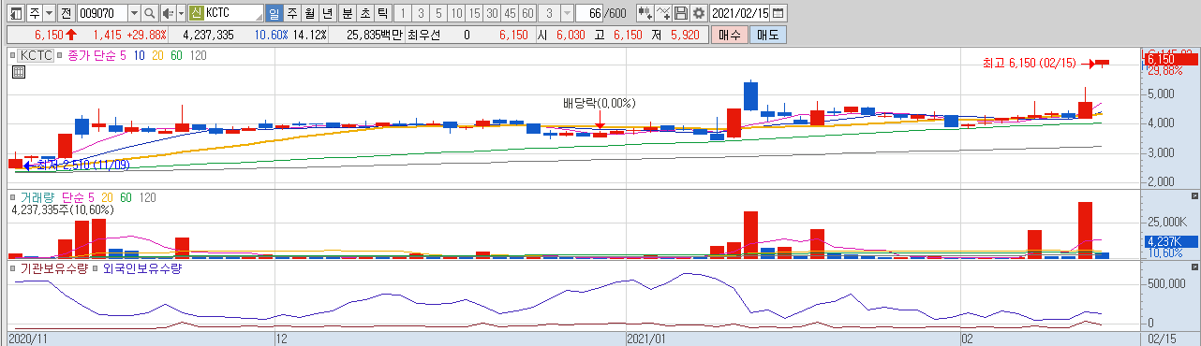Click the 최우선 label in the info bar
The width and height of the screenshot is (1201, 346).
tap(423, 35)
